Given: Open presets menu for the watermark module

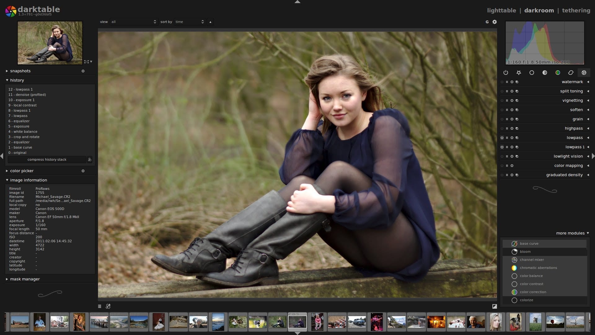Looking at the screenshot, I should coord(507,82).
